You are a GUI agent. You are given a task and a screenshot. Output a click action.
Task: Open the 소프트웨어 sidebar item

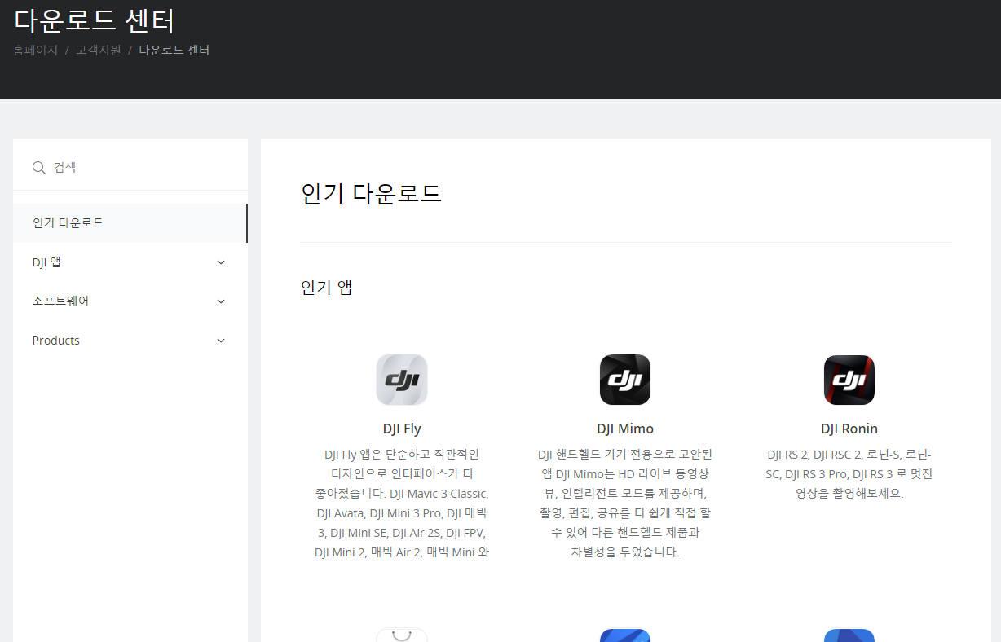click(130, 301)
